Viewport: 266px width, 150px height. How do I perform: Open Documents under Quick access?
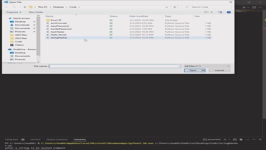point(22,28)
